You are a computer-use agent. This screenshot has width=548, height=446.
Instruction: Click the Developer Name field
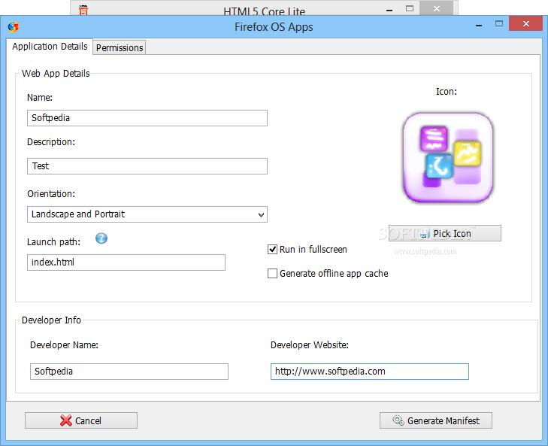tap(129, 372)
